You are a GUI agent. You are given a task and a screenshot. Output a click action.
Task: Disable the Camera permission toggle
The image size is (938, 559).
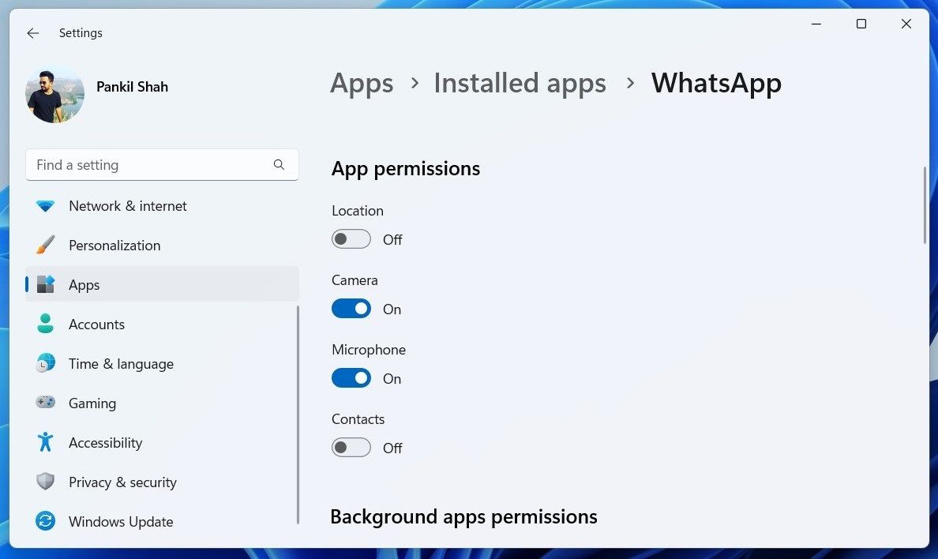pos(351,308)
